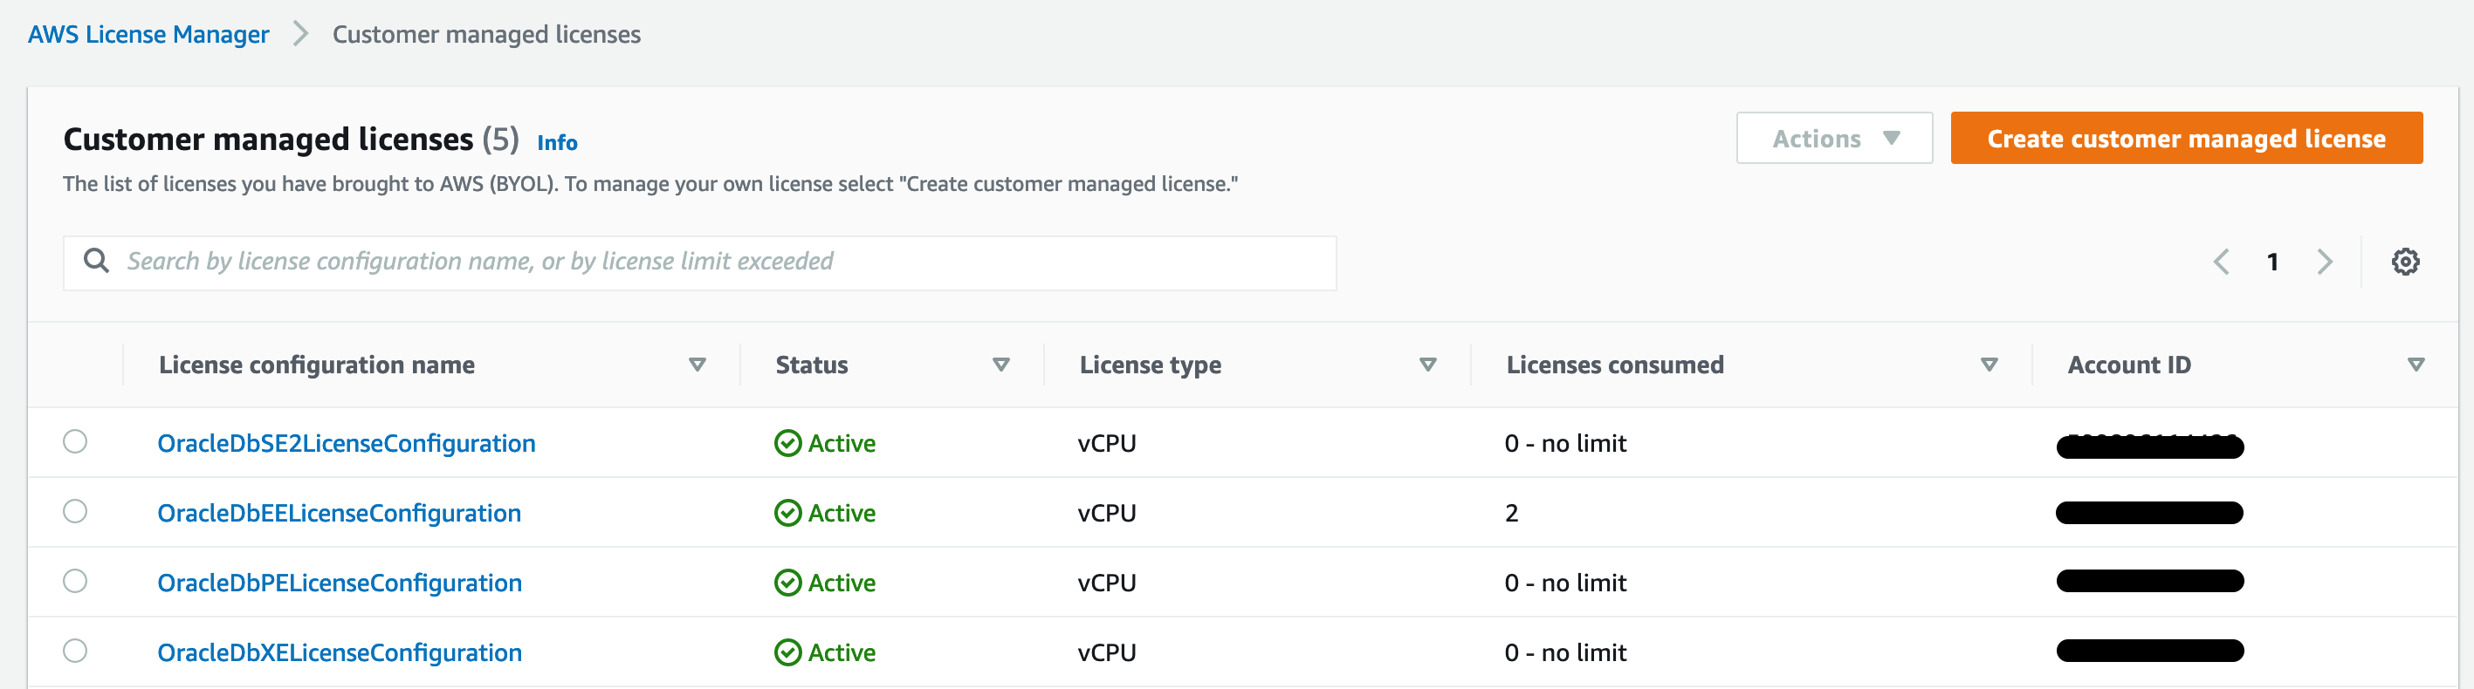2474x689 pixels.
Task: Sort by Account ID column arrow
Action: tap(2416, 365)
